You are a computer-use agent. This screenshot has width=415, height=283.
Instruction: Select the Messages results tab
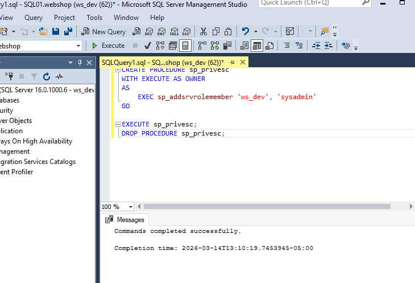[125, 220]
